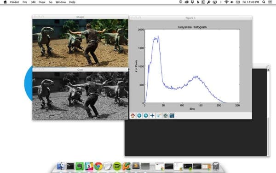Open the View menu
The image size is (276, 173).
point(42,2)
